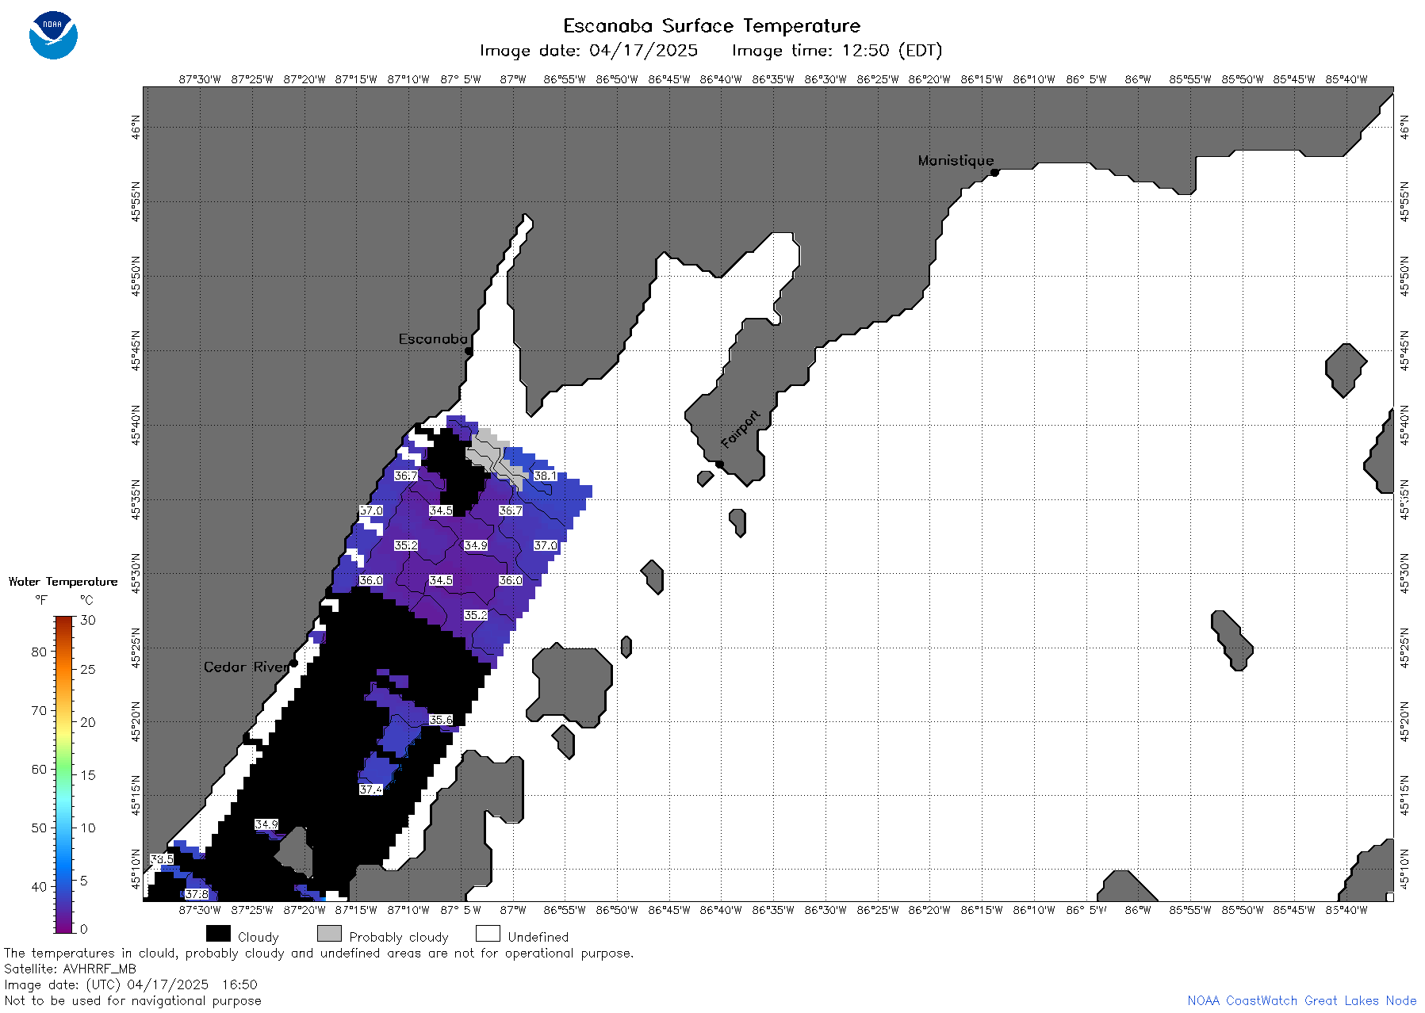Click the 20 Celsius scale tick

click(88, 722)
